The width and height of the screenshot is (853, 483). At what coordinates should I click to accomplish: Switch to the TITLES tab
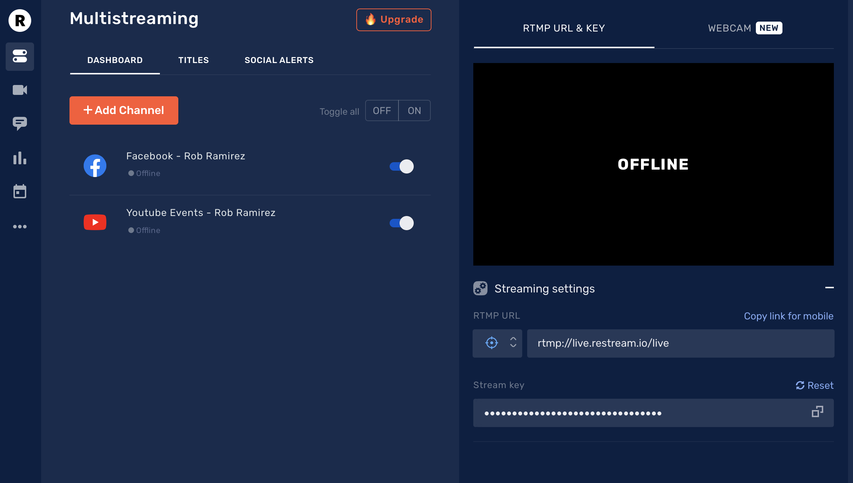[x=194, y=60]
